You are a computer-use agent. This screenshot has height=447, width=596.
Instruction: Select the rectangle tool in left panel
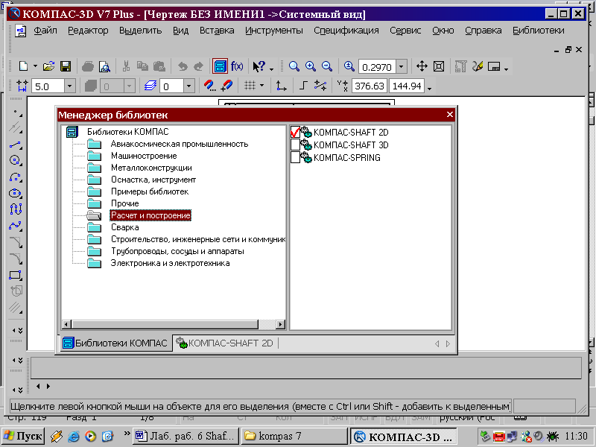15,275
